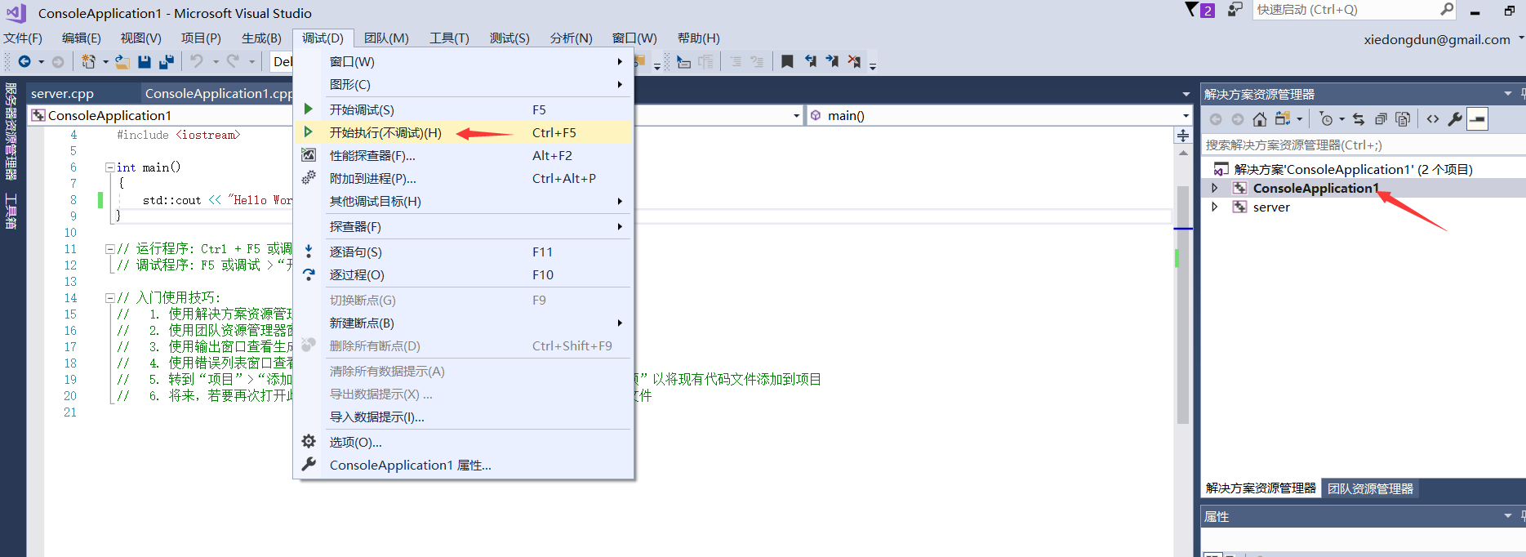Jump to the previous bookmark icon
The image size is (1526, 557).
pos(810,61)
